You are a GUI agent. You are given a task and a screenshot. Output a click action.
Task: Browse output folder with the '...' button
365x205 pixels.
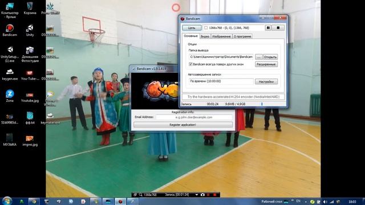click(x=259, y=57)
